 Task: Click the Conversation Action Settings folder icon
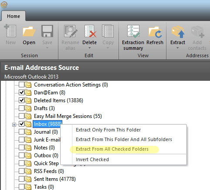[28, 85]
